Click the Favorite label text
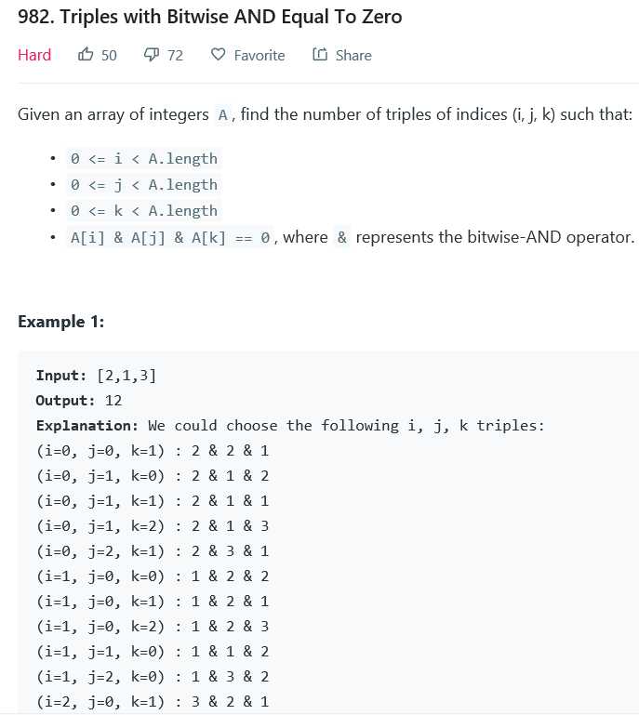Image resolution: width=639 pixels, height=715 pixels. click(x=259, y=55)
